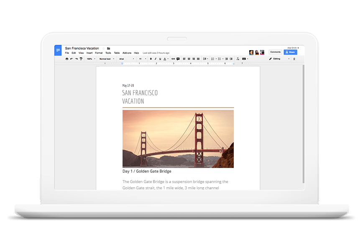Click the add comment icon in the toolbar

178,59
